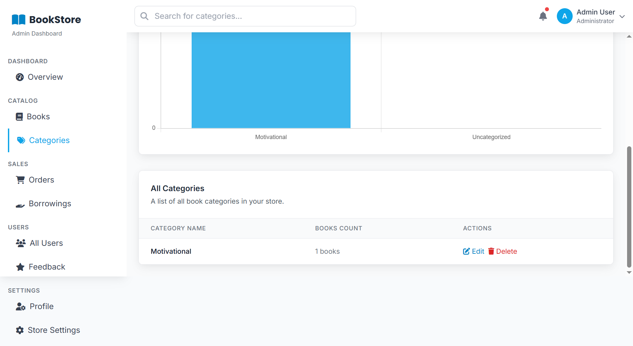
Task: Click the magnifier icon in search box
Action: pos(144,16)
